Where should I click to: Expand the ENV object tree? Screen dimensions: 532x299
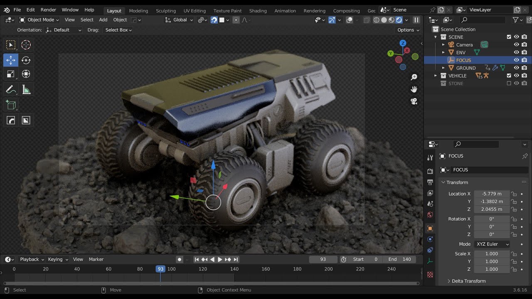pyautogui.click(x=443, y=52)
